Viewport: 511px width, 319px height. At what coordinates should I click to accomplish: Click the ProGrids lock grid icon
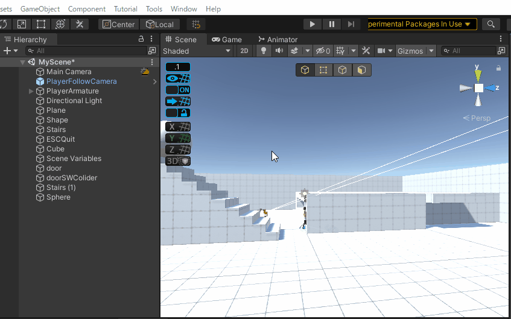tap(178, 113)
